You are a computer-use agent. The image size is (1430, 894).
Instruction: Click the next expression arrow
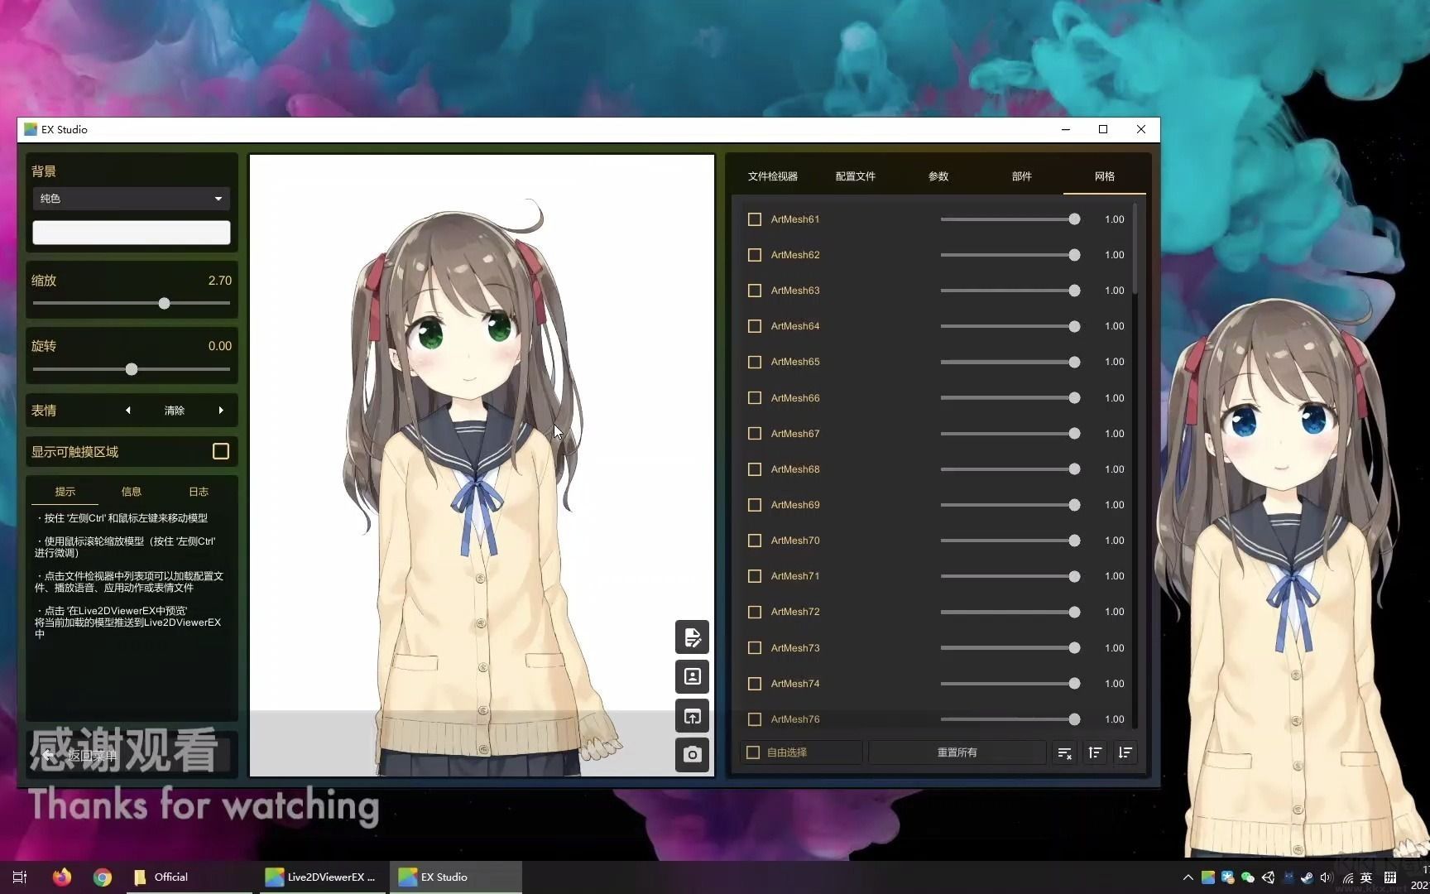point(220,410)
